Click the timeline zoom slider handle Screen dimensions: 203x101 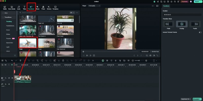pyautogui.click(x=139, y=60)
